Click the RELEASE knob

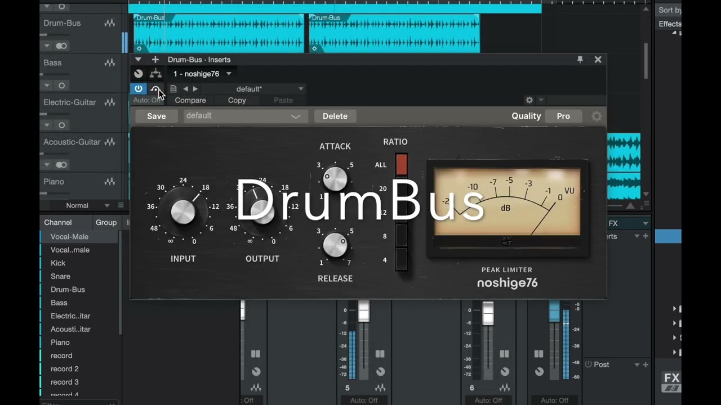pos(335,245)
